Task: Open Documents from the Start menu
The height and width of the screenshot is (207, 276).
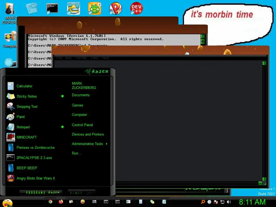Action: point(81,95)
